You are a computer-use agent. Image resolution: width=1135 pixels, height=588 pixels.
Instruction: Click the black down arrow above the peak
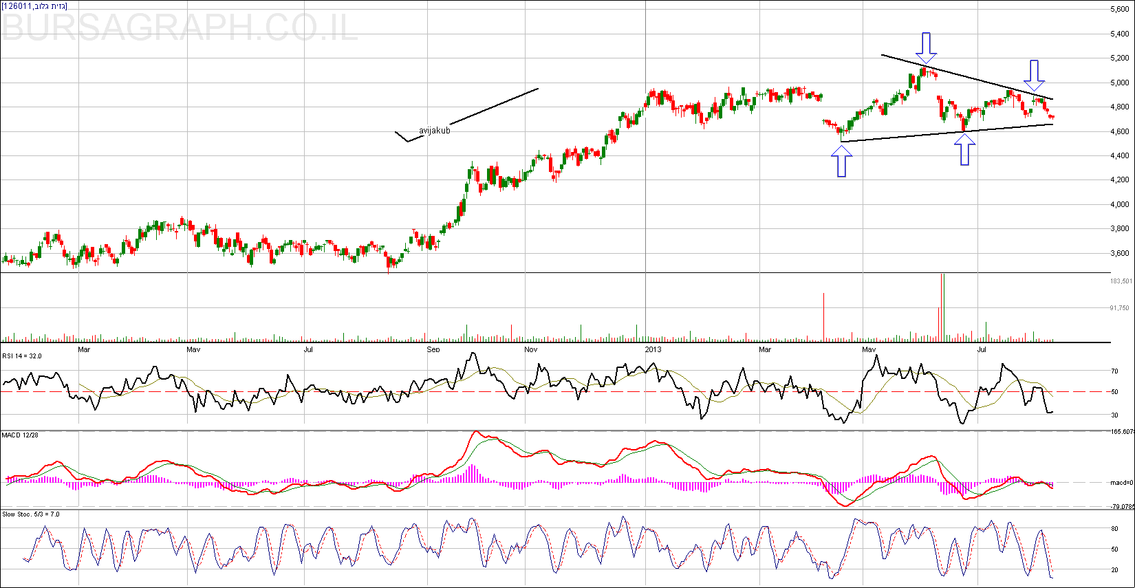point(926,47)
